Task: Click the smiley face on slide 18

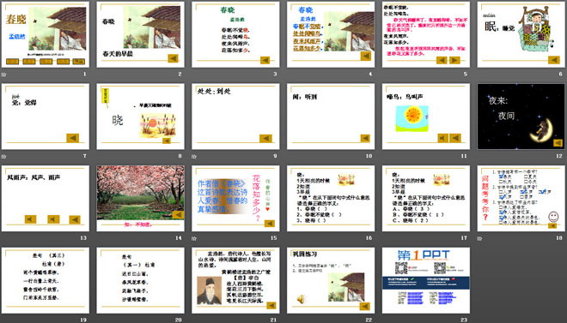Action: point(553,216)
